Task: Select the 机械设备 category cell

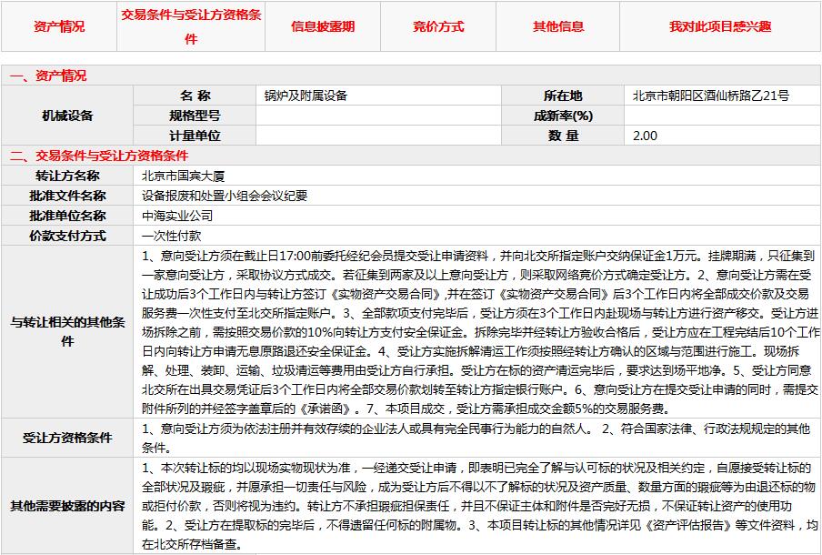Action: 67,116
